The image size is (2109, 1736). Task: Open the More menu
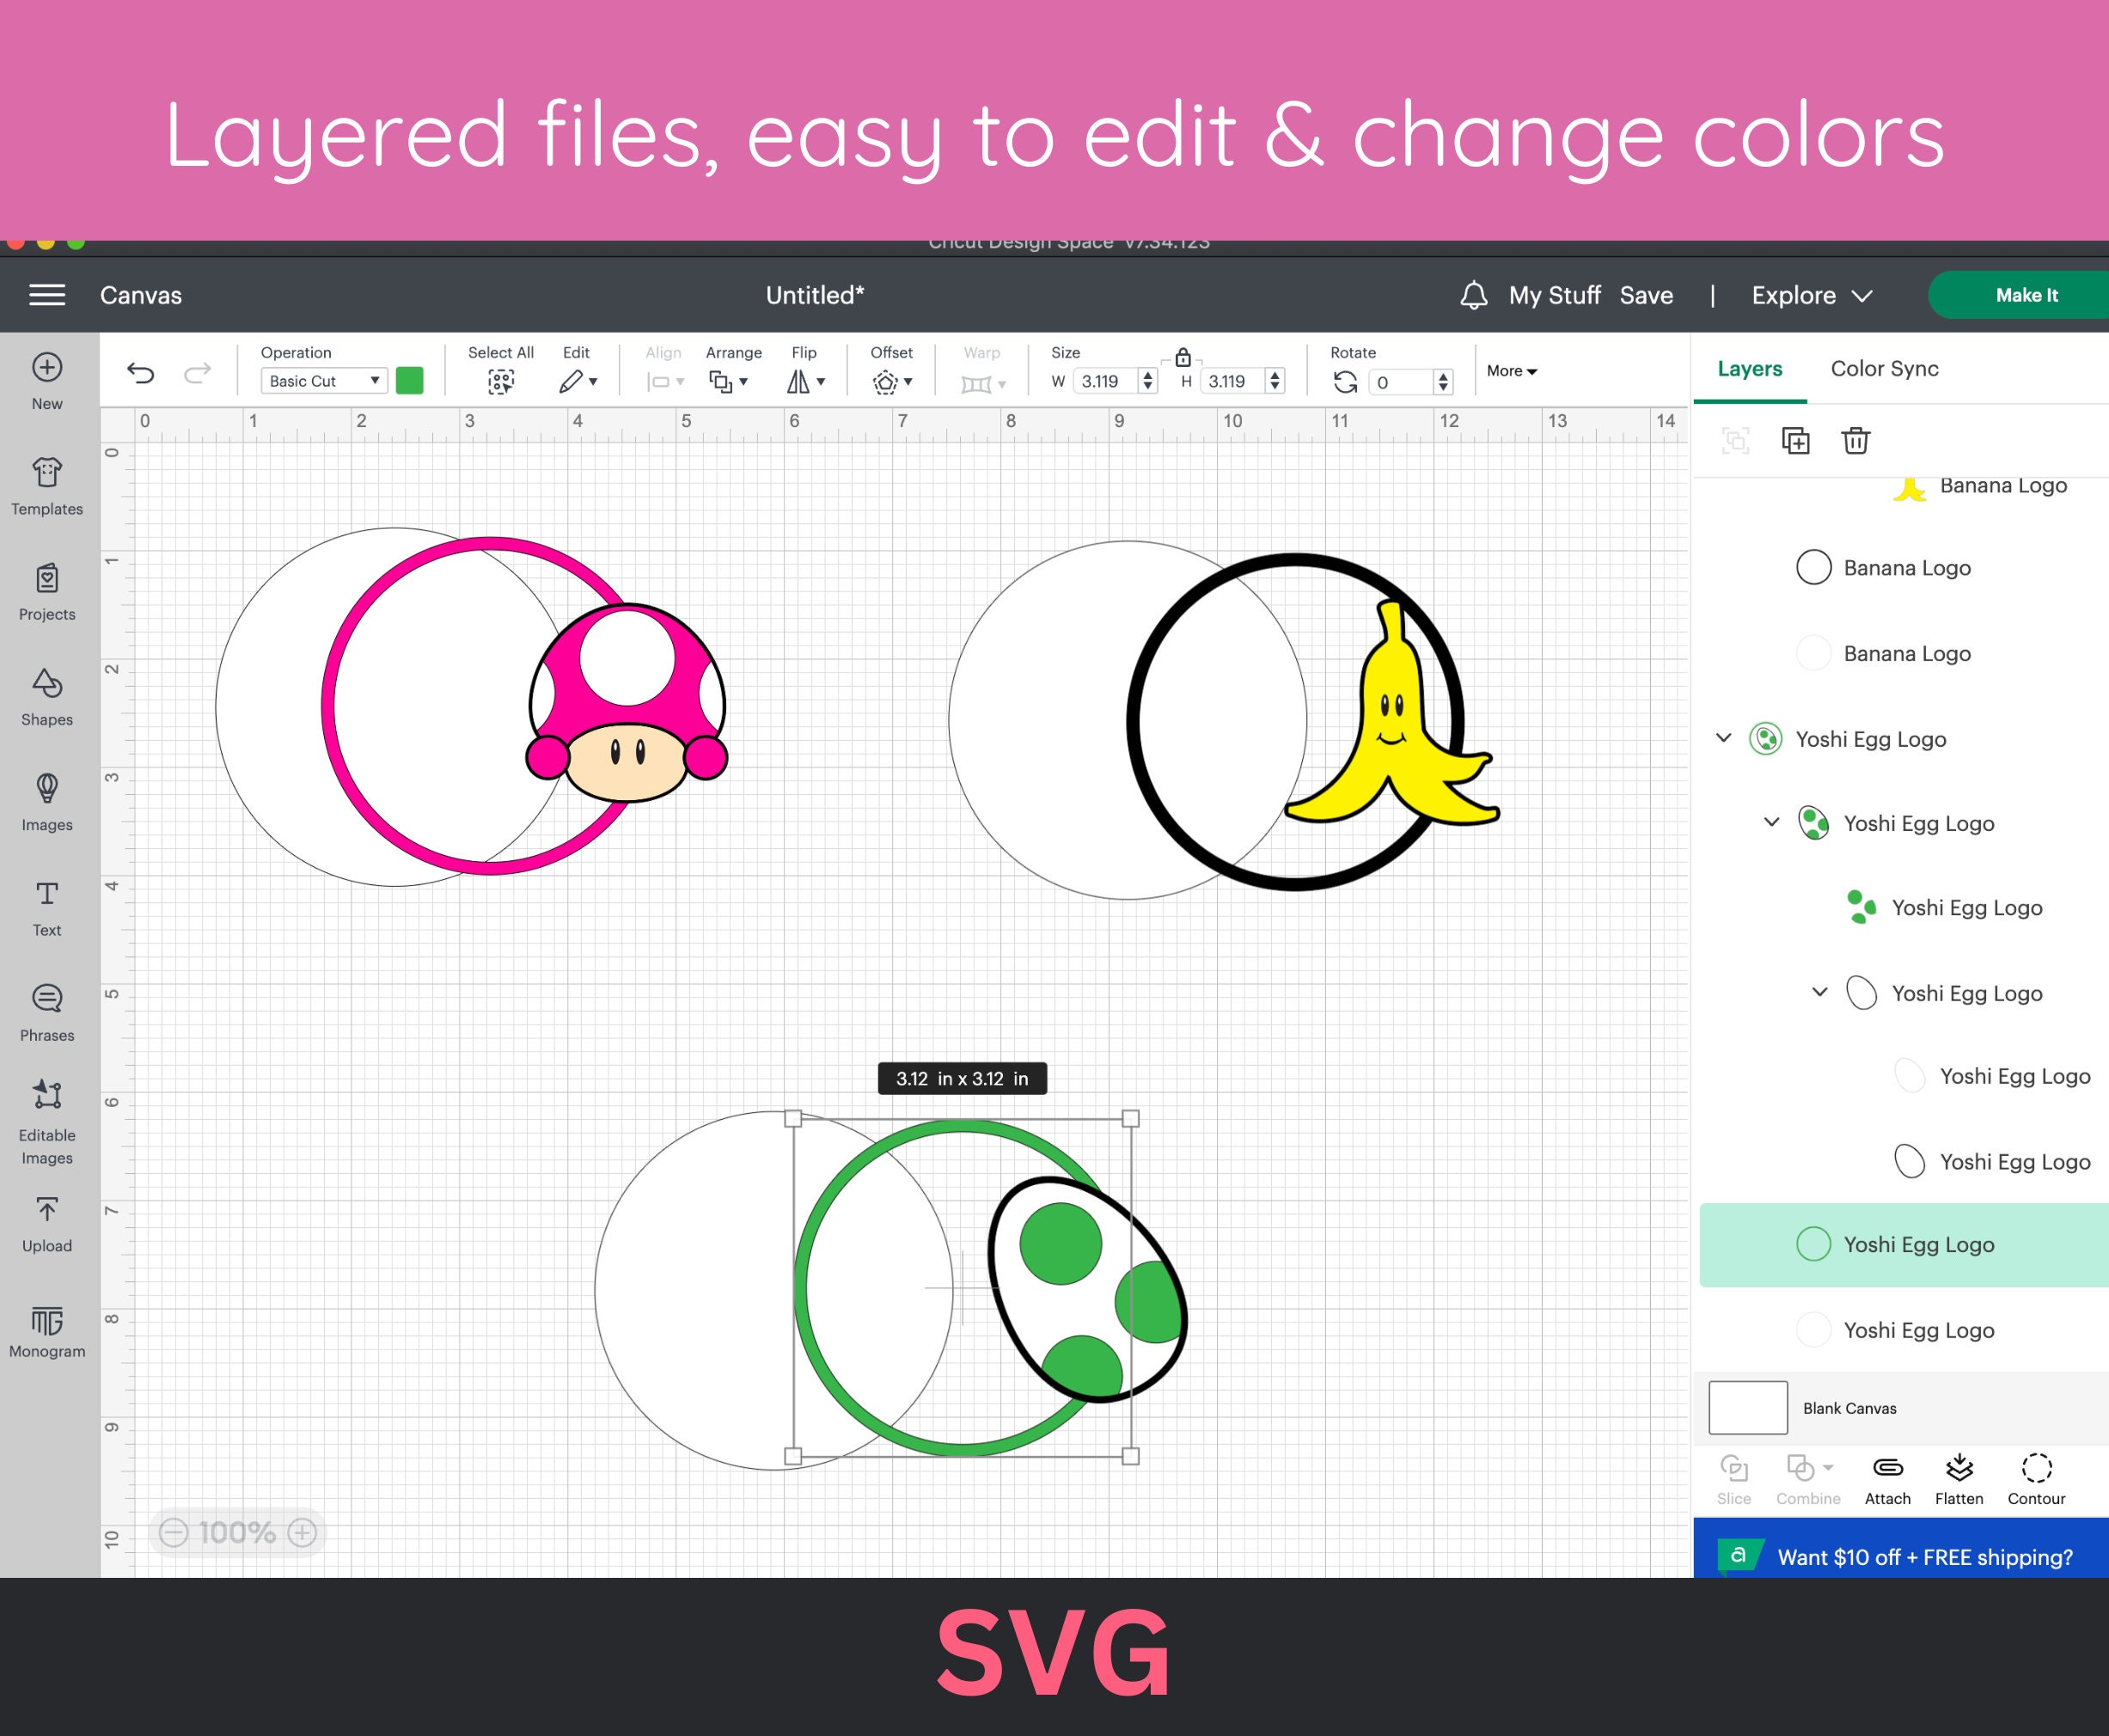coord(1511,371)
